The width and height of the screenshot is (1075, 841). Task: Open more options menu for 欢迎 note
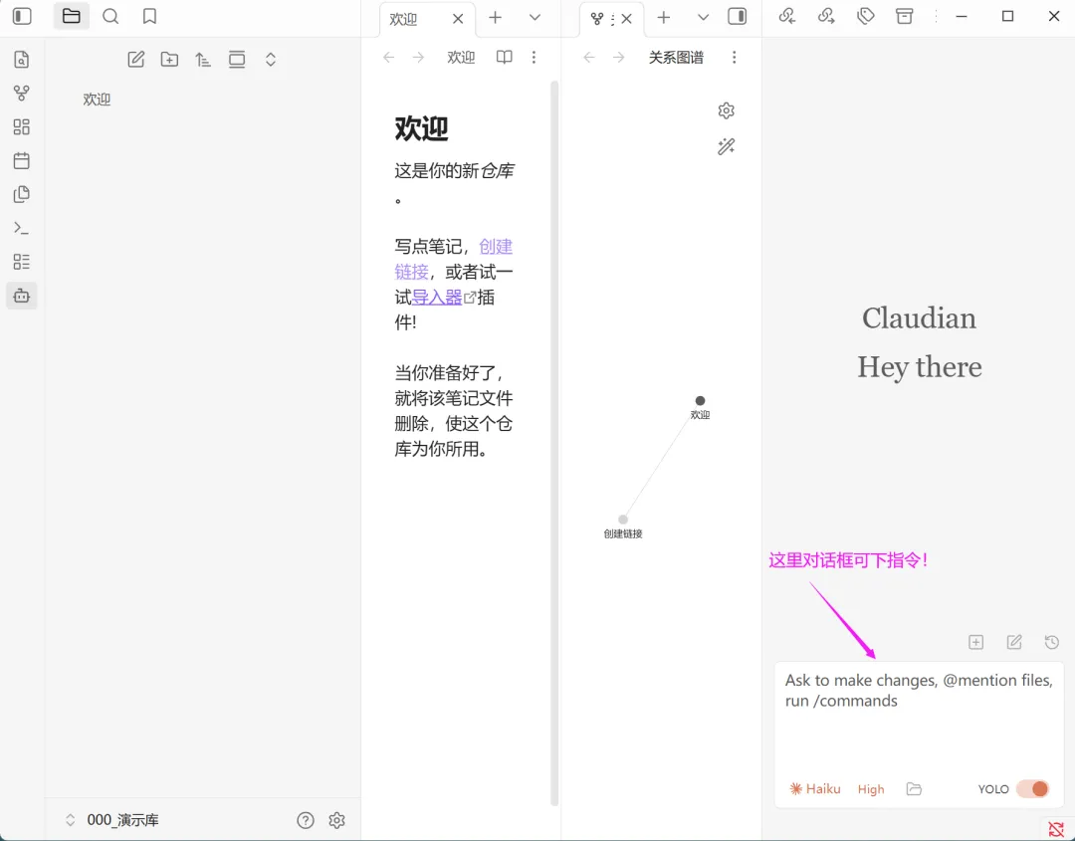535,57
